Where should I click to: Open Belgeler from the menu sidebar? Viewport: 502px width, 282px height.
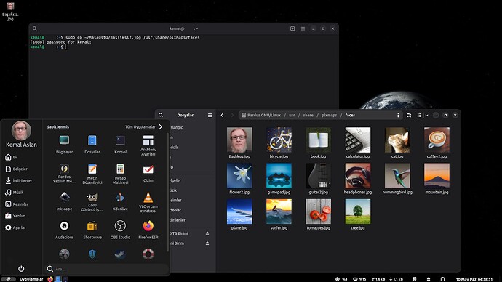pos(16,169)
